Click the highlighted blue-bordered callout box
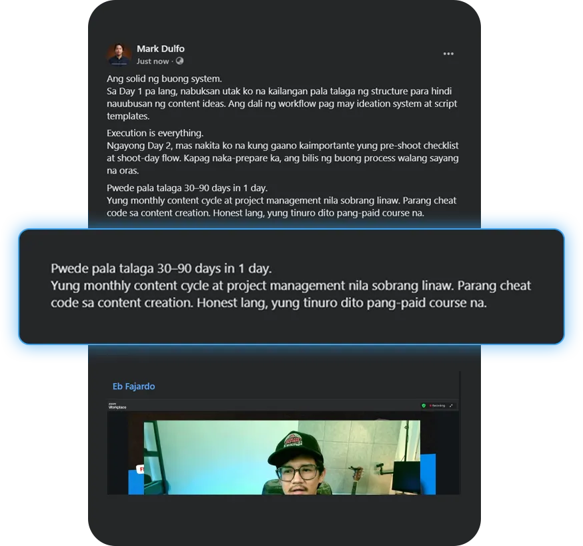Screen dimensions: 583x546 [x=291, y=286]
